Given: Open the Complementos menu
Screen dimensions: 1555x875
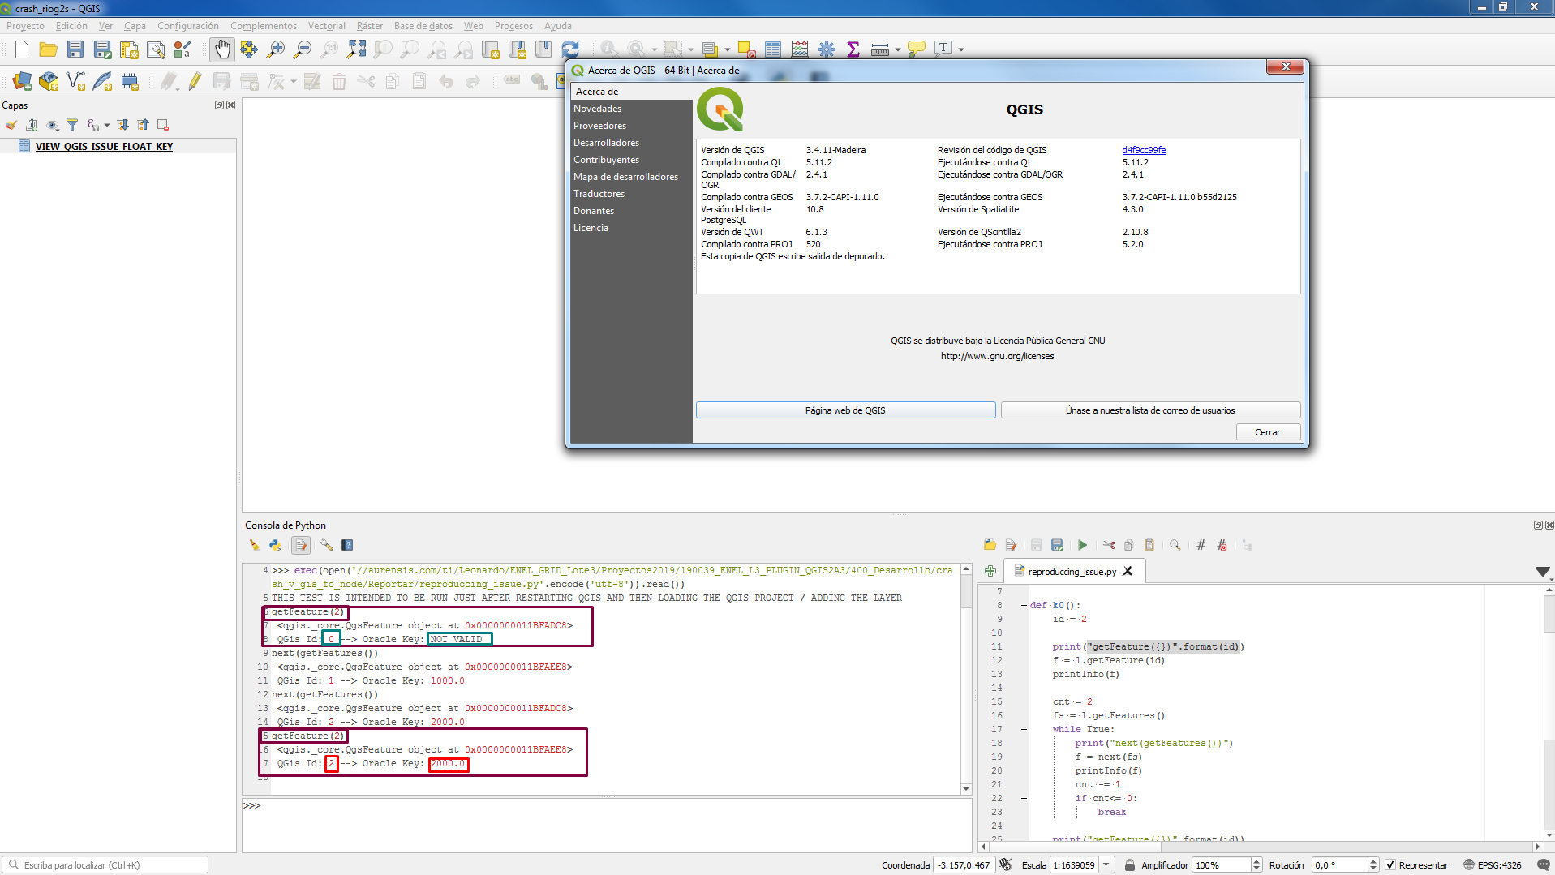Looking at the screenshot, I should coord(263,26).
